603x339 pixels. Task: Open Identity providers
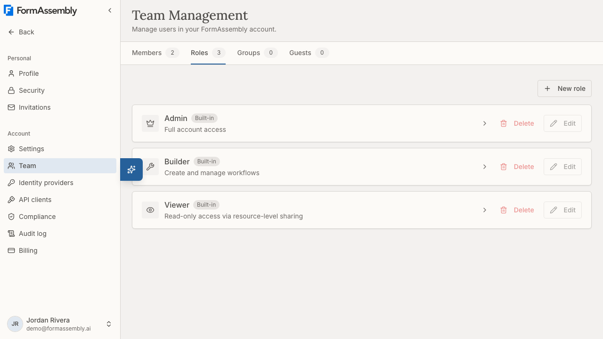(x=60, y=183)
